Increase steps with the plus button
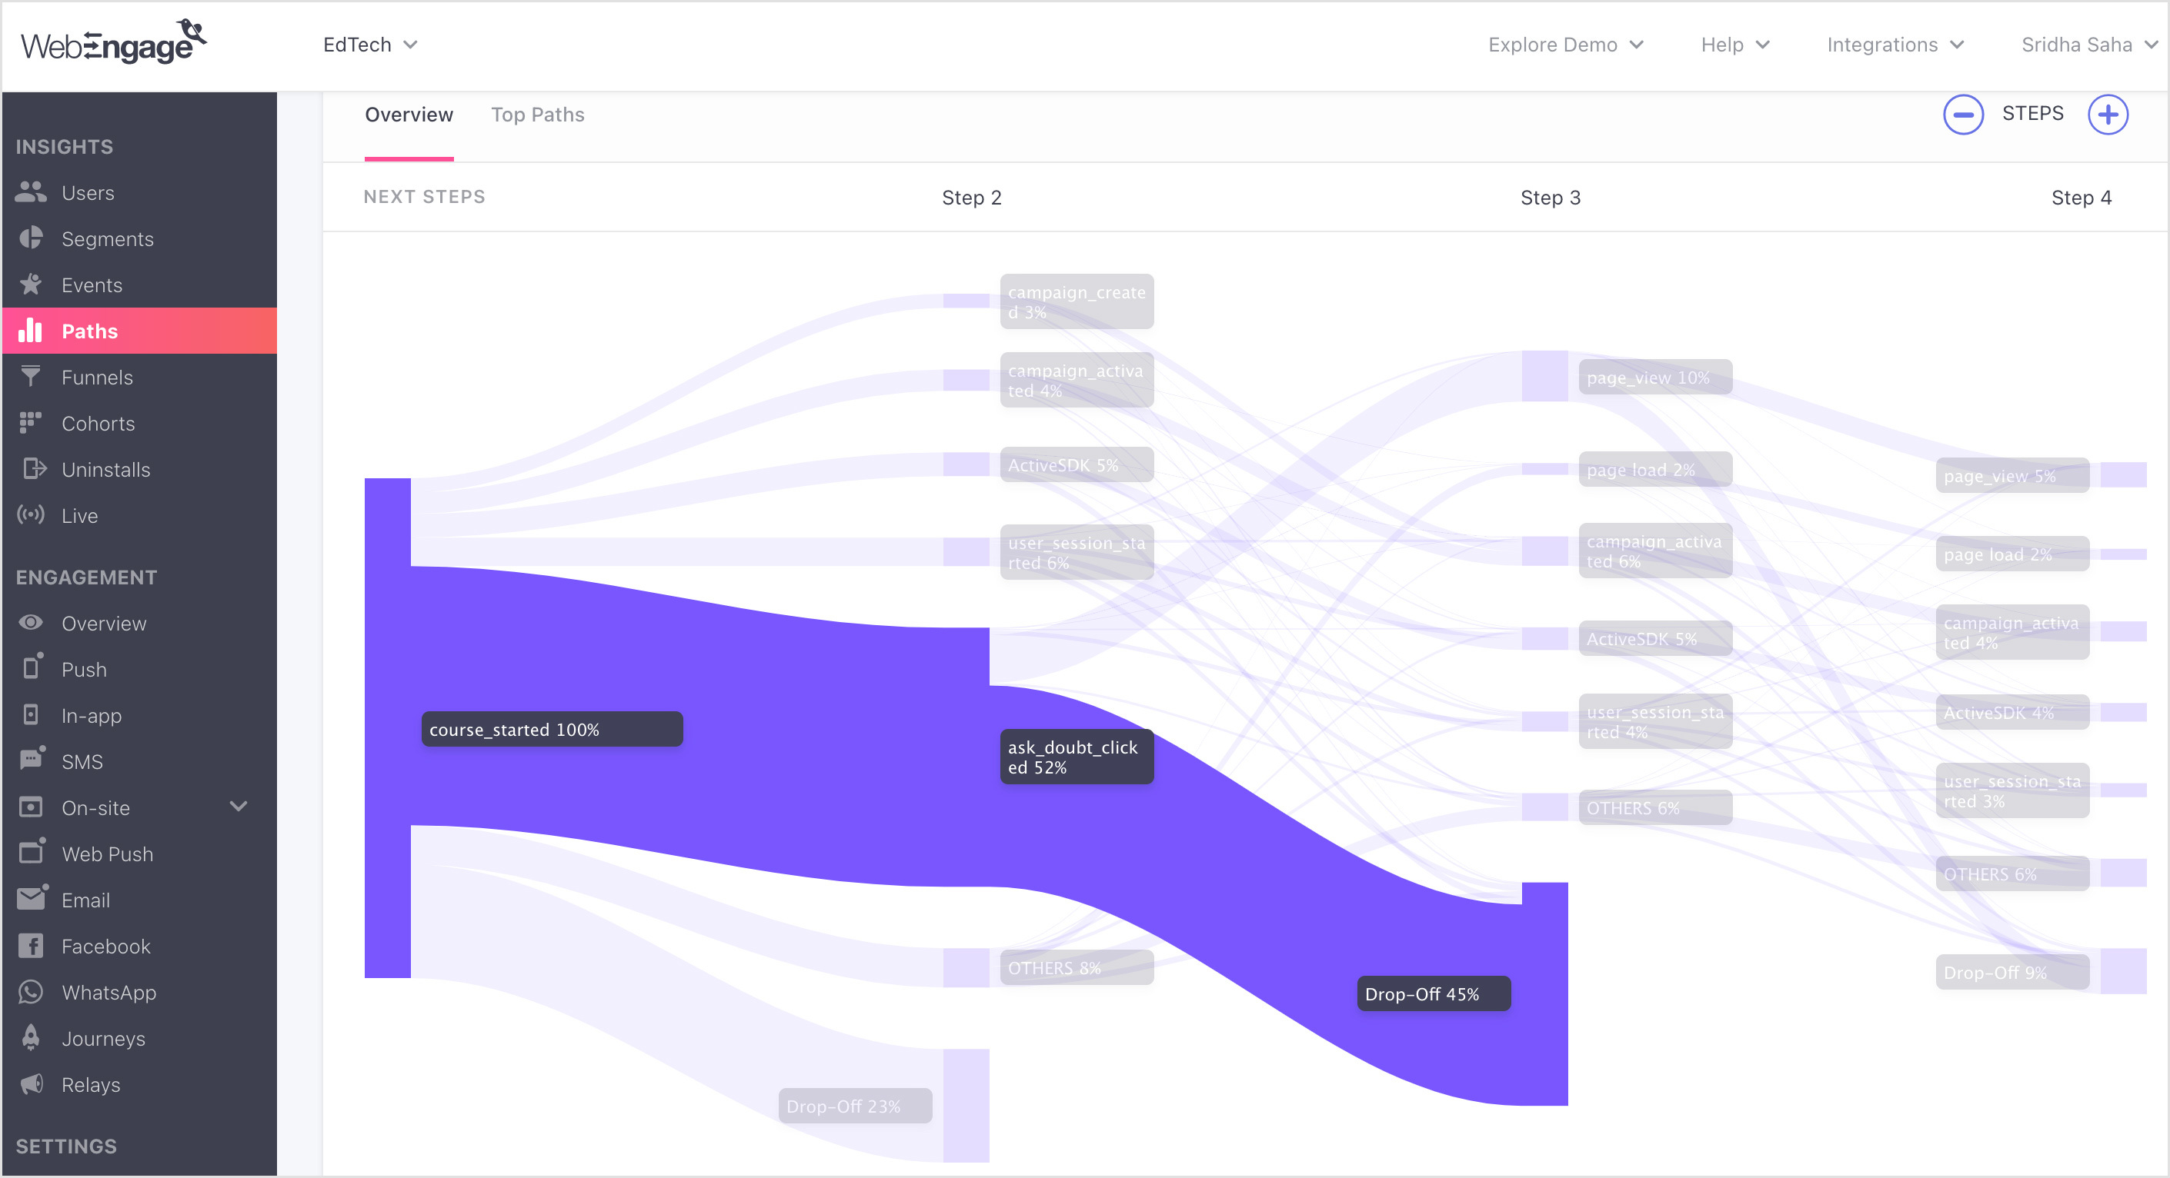The image size is (2170, 1178). tap(2108, 114)
